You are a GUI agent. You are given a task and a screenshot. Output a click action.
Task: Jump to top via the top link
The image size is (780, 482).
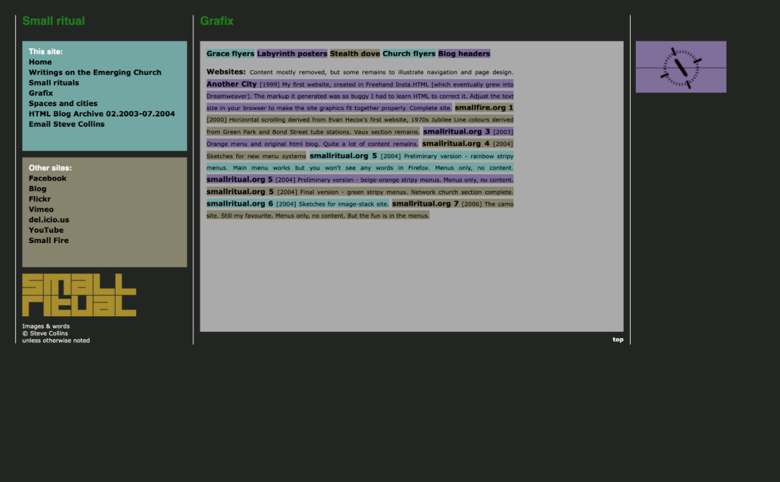pos(617,339)
